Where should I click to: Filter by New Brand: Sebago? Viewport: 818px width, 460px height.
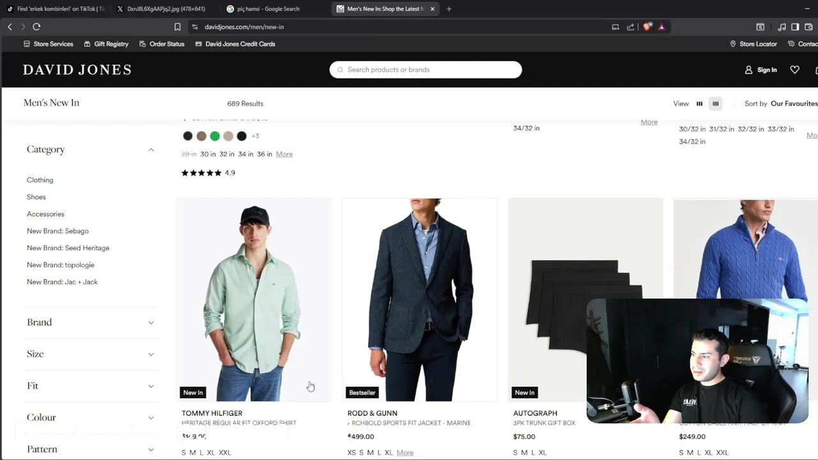pyautogui.click(x=58, y=231)
